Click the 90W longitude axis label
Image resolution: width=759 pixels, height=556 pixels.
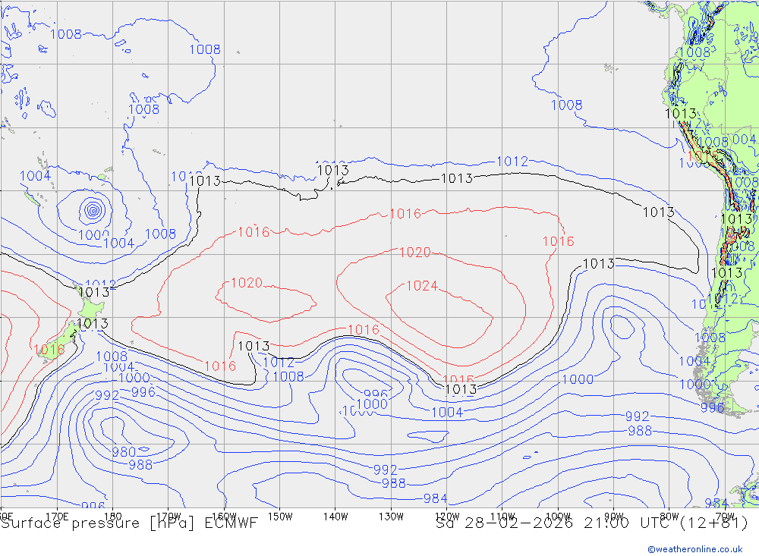(614, 517)
